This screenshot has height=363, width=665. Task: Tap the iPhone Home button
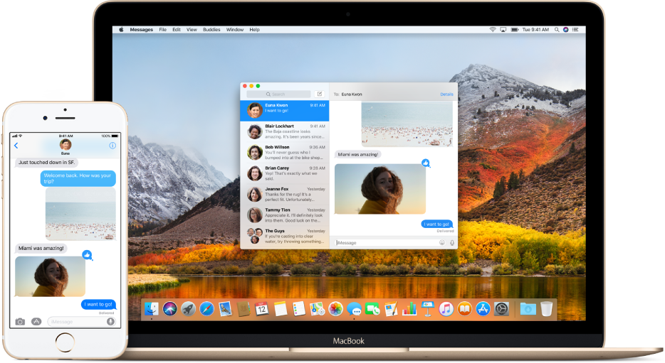(65, 342)
